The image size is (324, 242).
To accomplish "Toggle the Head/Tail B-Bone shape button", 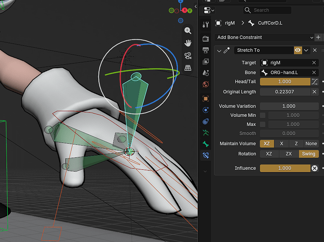I will click(314, 82).
